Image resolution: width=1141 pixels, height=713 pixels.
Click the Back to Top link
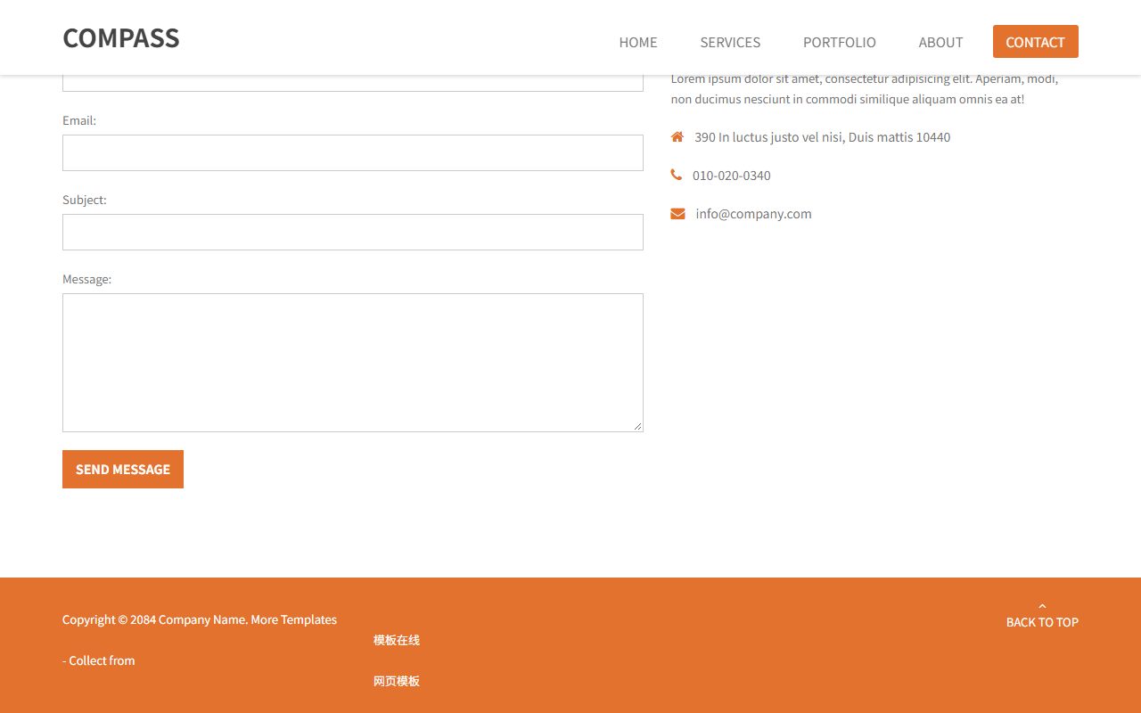pyautogui.click(x=1042, y=622)
